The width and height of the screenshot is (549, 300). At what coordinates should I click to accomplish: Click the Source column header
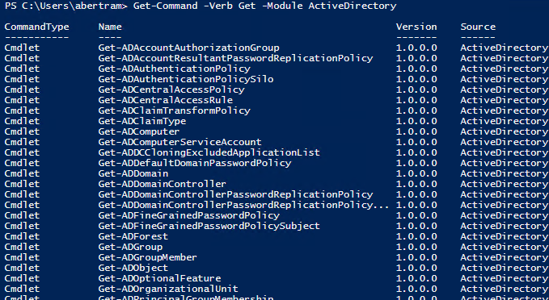pos(478,27)
